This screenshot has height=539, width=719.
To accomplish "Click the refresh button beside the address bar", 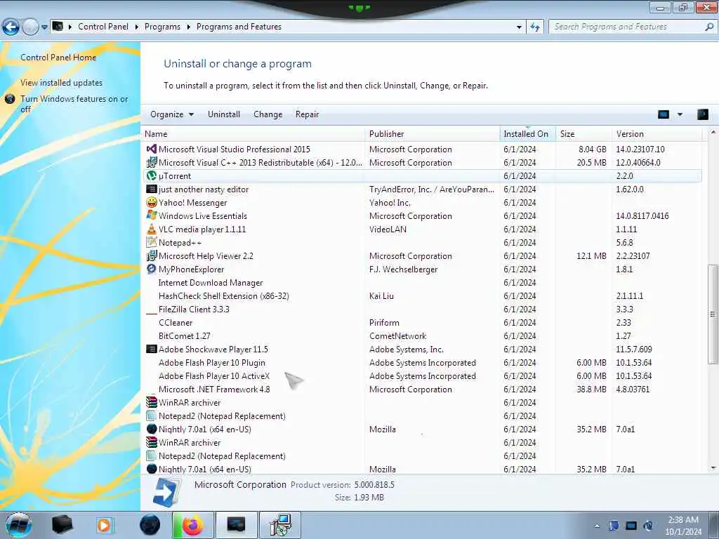I will [x=535, y=27].
